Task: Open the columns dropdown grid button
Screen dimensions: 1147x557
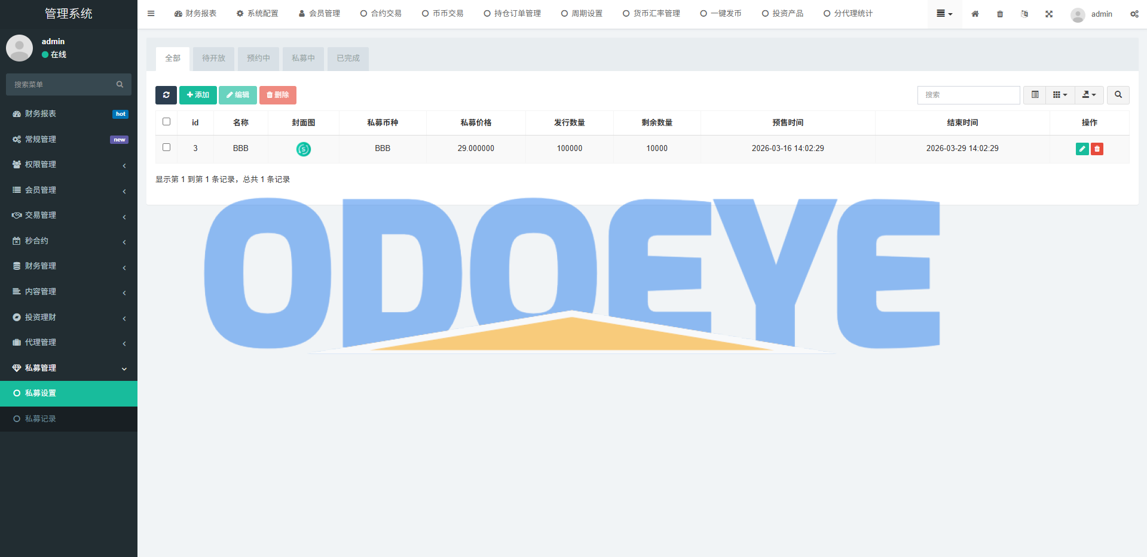Action: point(1060,95)
